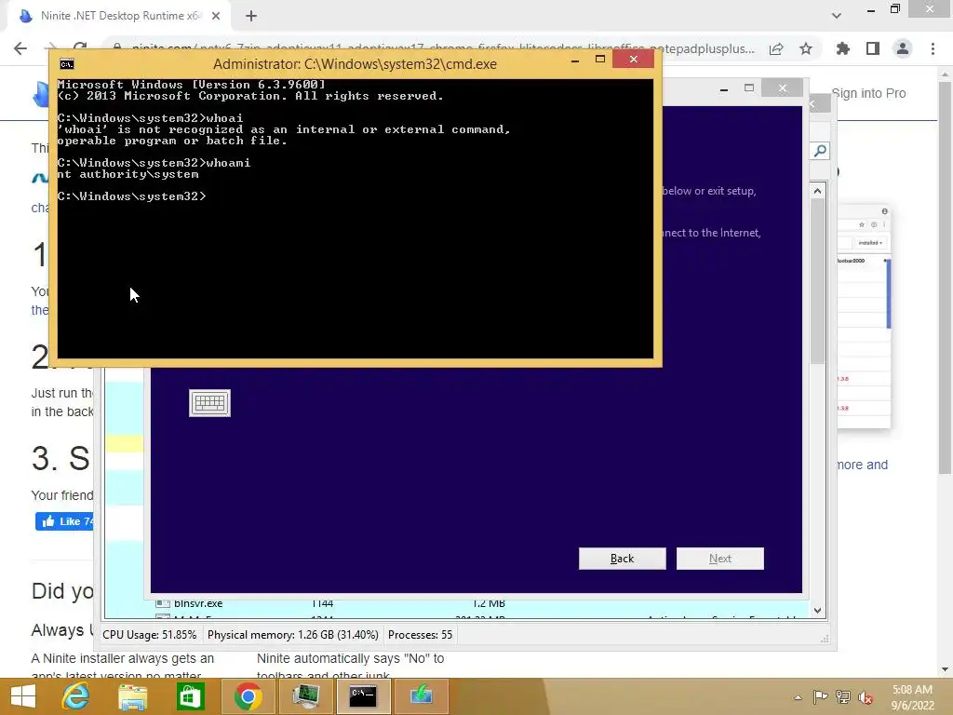Viewport: 953px width, 715px height.
Task: Go back in Chrome navigation
Action: pyautogui.click(x=20, y=48)
